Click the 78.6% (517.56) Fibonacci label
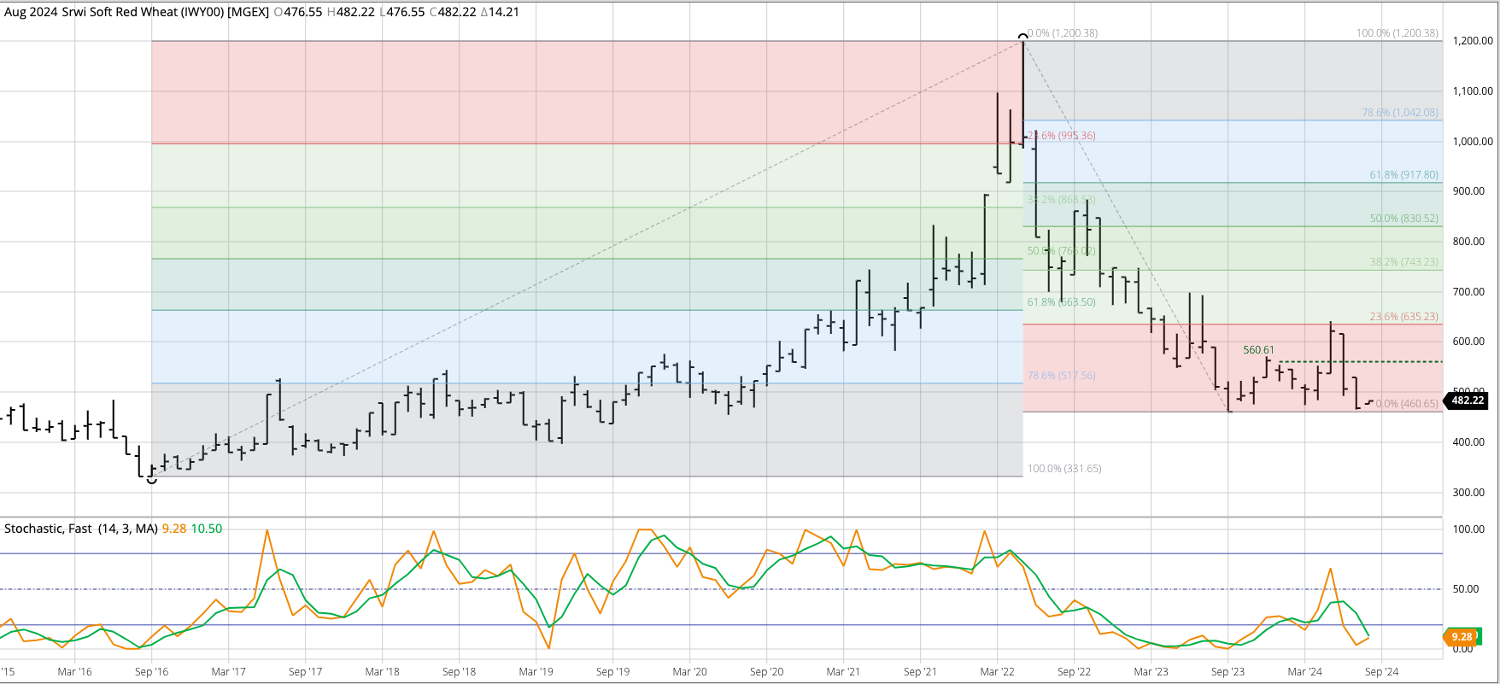1500x684 pixels. click(x=1061, y=376)
